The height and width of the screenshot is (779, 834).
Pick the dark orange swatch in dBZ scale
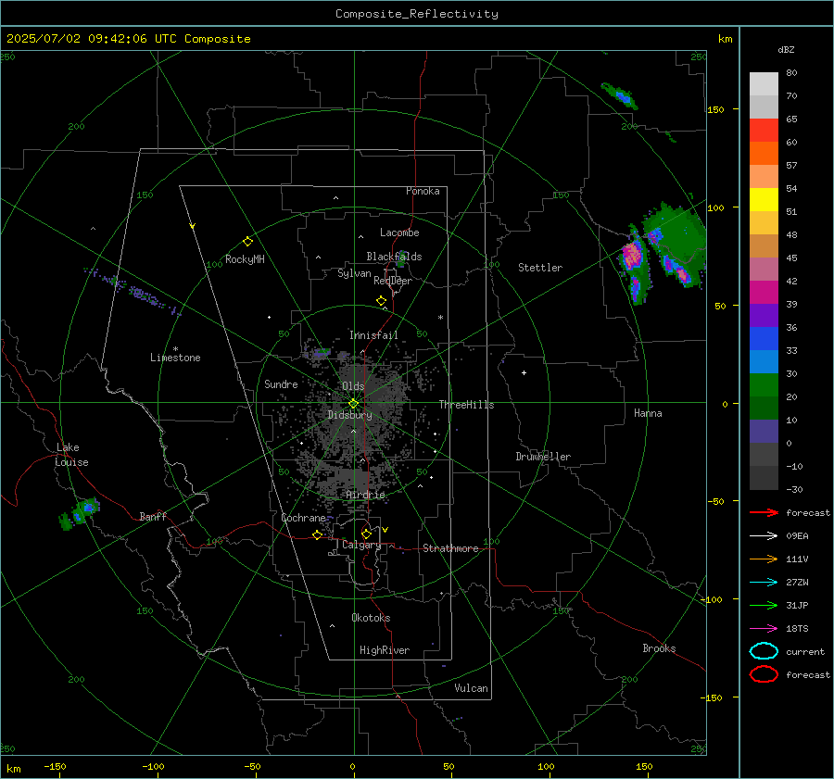click(x=764, y=154)
